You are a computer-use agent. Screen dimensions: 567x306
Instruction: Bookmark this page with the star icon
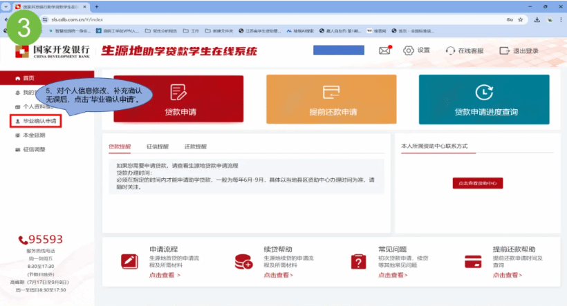[x=521, y=19]
